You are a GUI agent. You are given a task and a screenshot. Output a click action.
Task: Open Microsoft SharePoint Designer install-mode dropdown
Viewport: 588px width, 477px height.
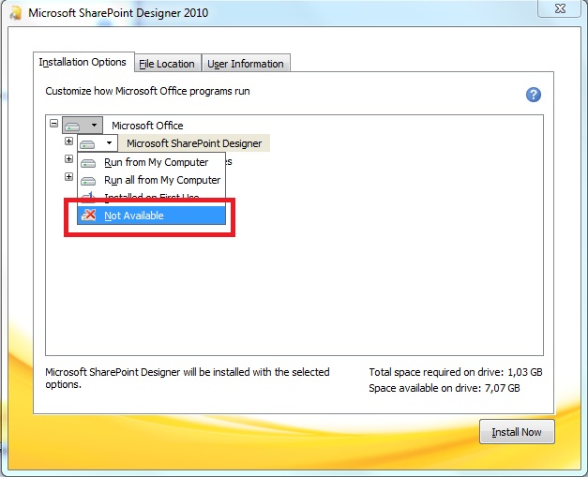[98, 143]
